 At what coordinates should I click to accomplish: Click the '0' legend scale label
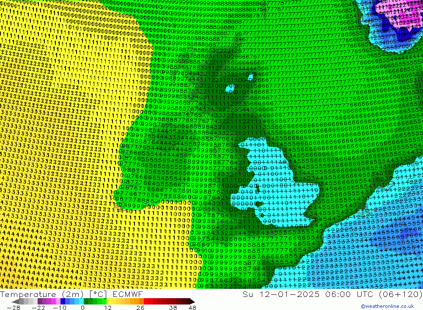82,308
